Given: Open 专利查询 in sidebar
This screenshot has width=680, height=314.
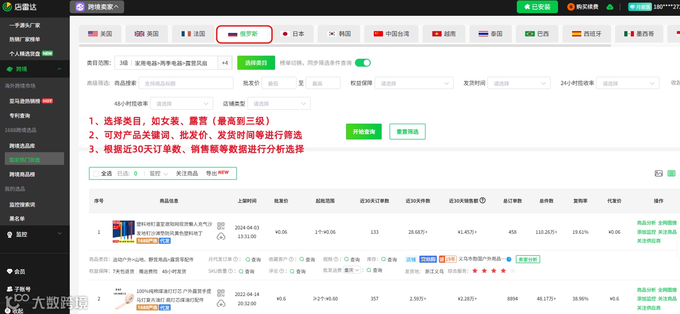Looking at the screenshot, I should tap(20, 116).
